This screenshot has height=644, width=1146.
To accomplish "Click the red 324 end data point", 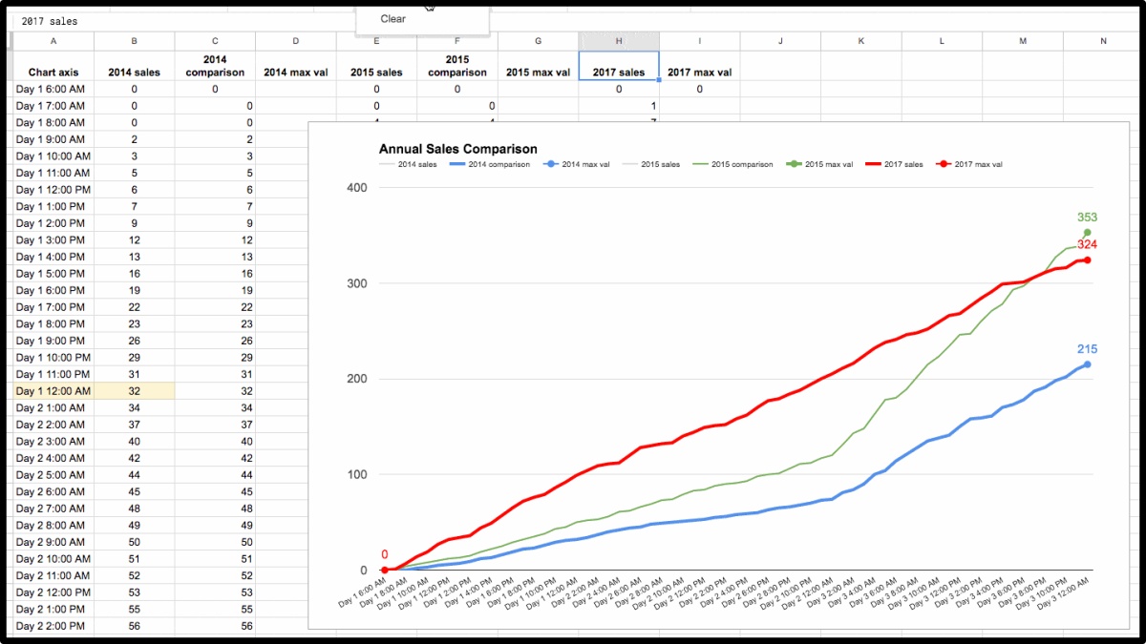I will (1087, 260).
